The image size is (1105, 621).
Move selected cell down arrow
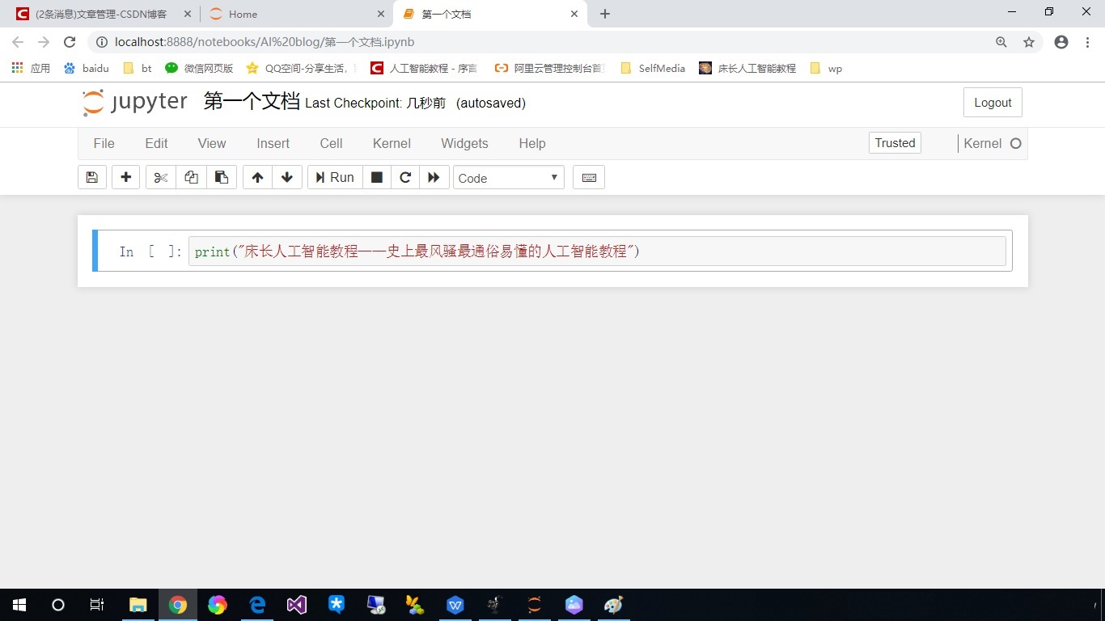tap(287, 177)
